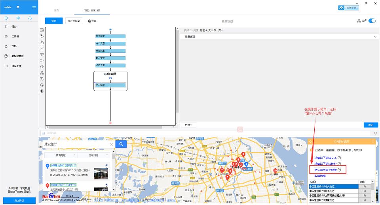
Task: Click red map marker number 9
Action: pyautogui.click(x=243, y=155)
